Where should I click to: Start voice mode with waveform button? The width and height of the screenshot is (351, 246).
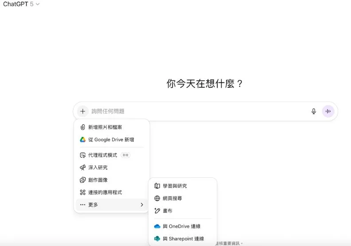pyautogui.click(x=328, y=111)
